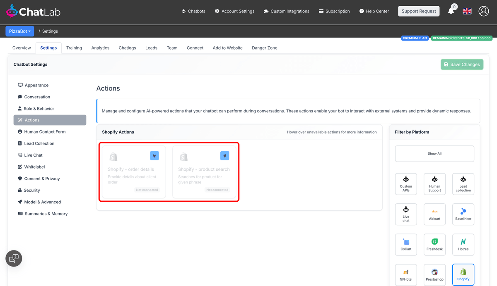Enable the Shopify product search action
Image resolution: width=497 pixels, height=286 pixels.
[224, 155]
